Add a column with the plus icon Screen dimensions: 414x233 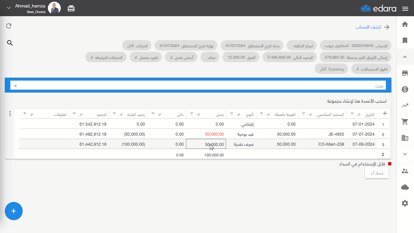385,113
